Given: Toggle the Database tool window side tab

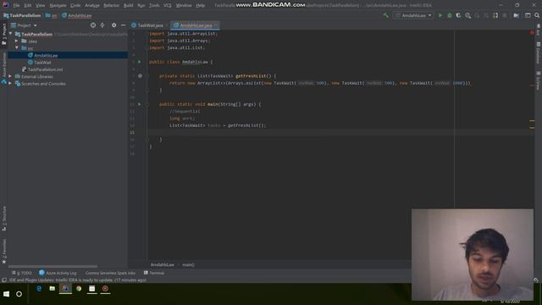Looking at the screenshot, I should (x=539, y=53).
